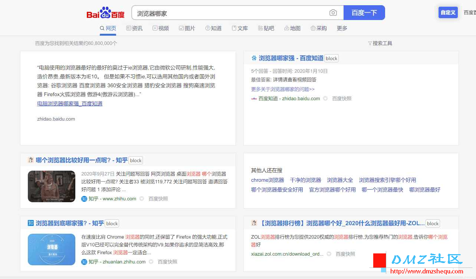The height and width of the screenshot is (279, 476).
Task: Click favicon before 【浏览器排行榜】 title
Action: pyautogui.click(x=254, y=223)
